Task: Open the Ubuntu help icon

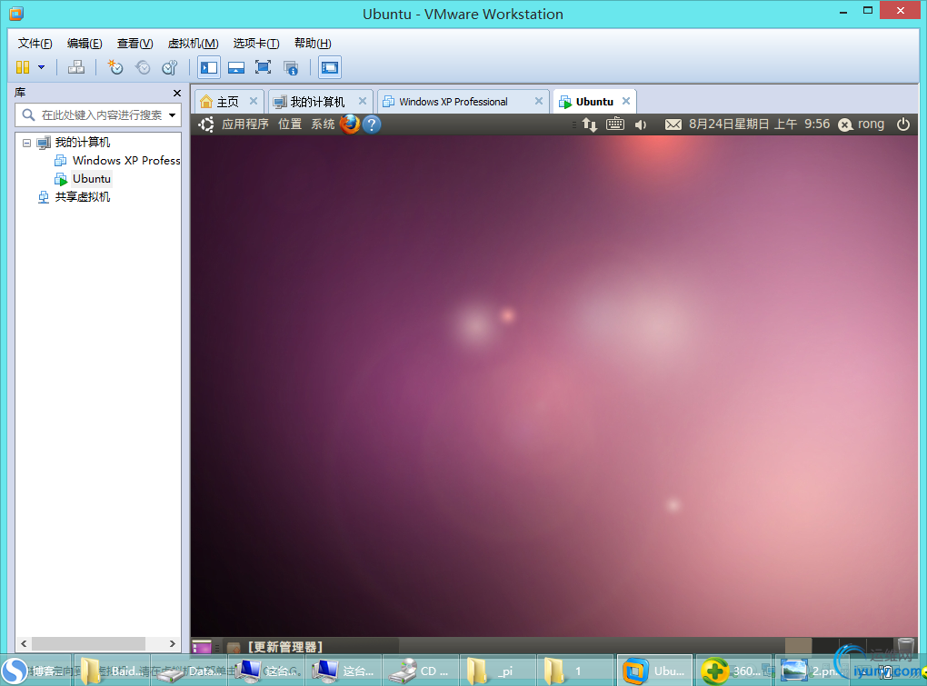Action: pyautogui.click(x=372, y=124)
